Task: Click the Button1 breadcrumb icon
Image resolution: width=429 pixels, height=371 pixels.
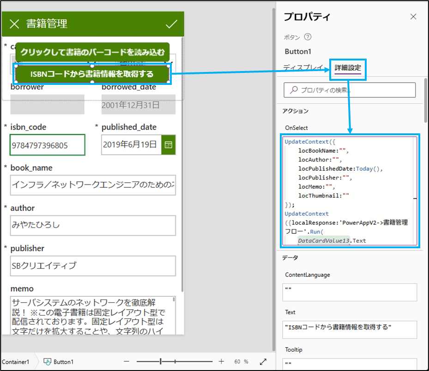Action: click(47, 362)
